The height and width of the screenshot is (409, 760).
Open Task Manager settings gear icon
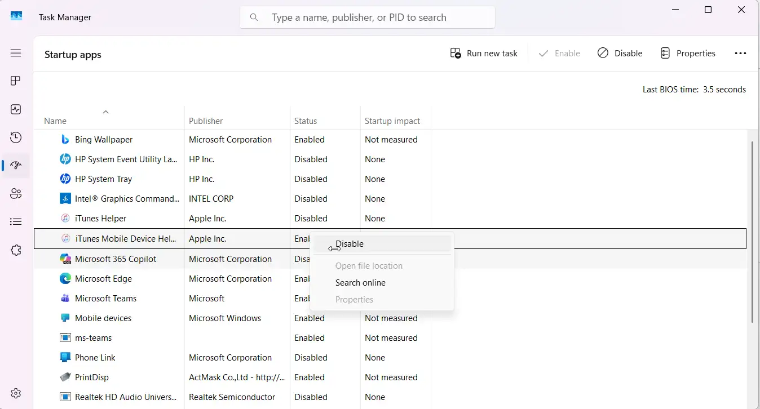pos(16,393)
